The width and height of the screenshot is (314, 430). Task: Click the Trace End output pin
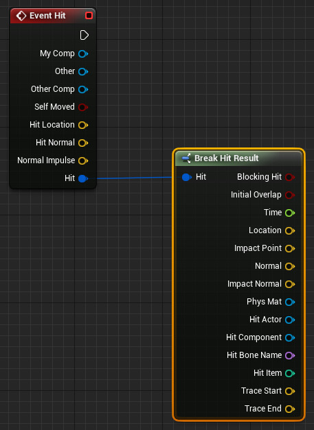click(290, 409)
